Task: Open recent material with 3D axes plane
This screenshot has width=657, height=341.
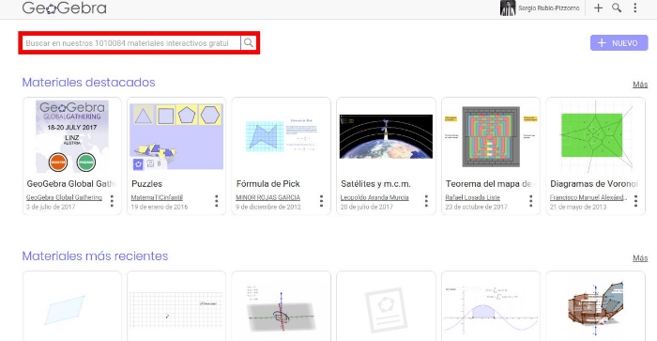Action: [x=282, y=310]
